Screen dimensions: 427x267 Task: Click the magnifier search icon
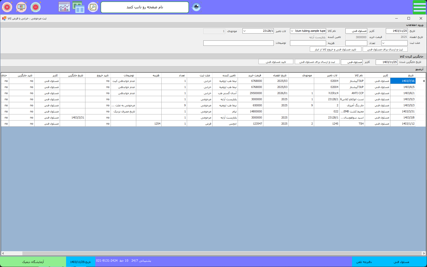(93, 7)
